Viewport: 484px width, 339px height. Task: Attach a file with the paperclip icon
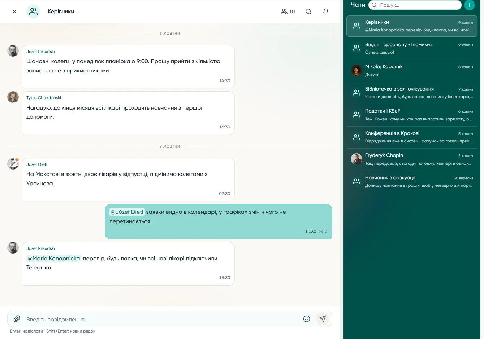tap(17, 319)
